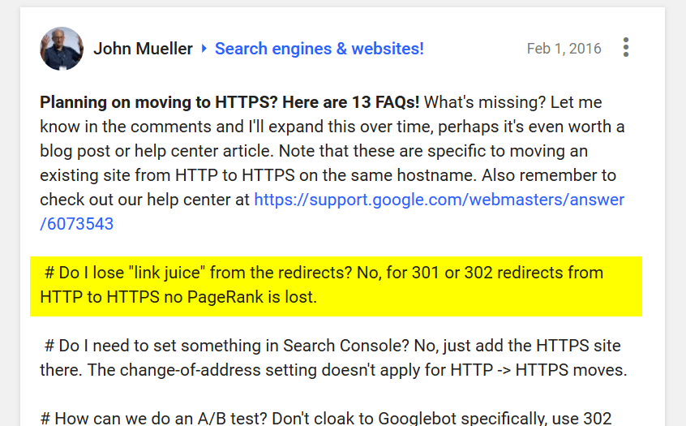This screenshot has height=426, width=686.
Task: Click the /6073543 link continuation
Action: coord(76,224)
